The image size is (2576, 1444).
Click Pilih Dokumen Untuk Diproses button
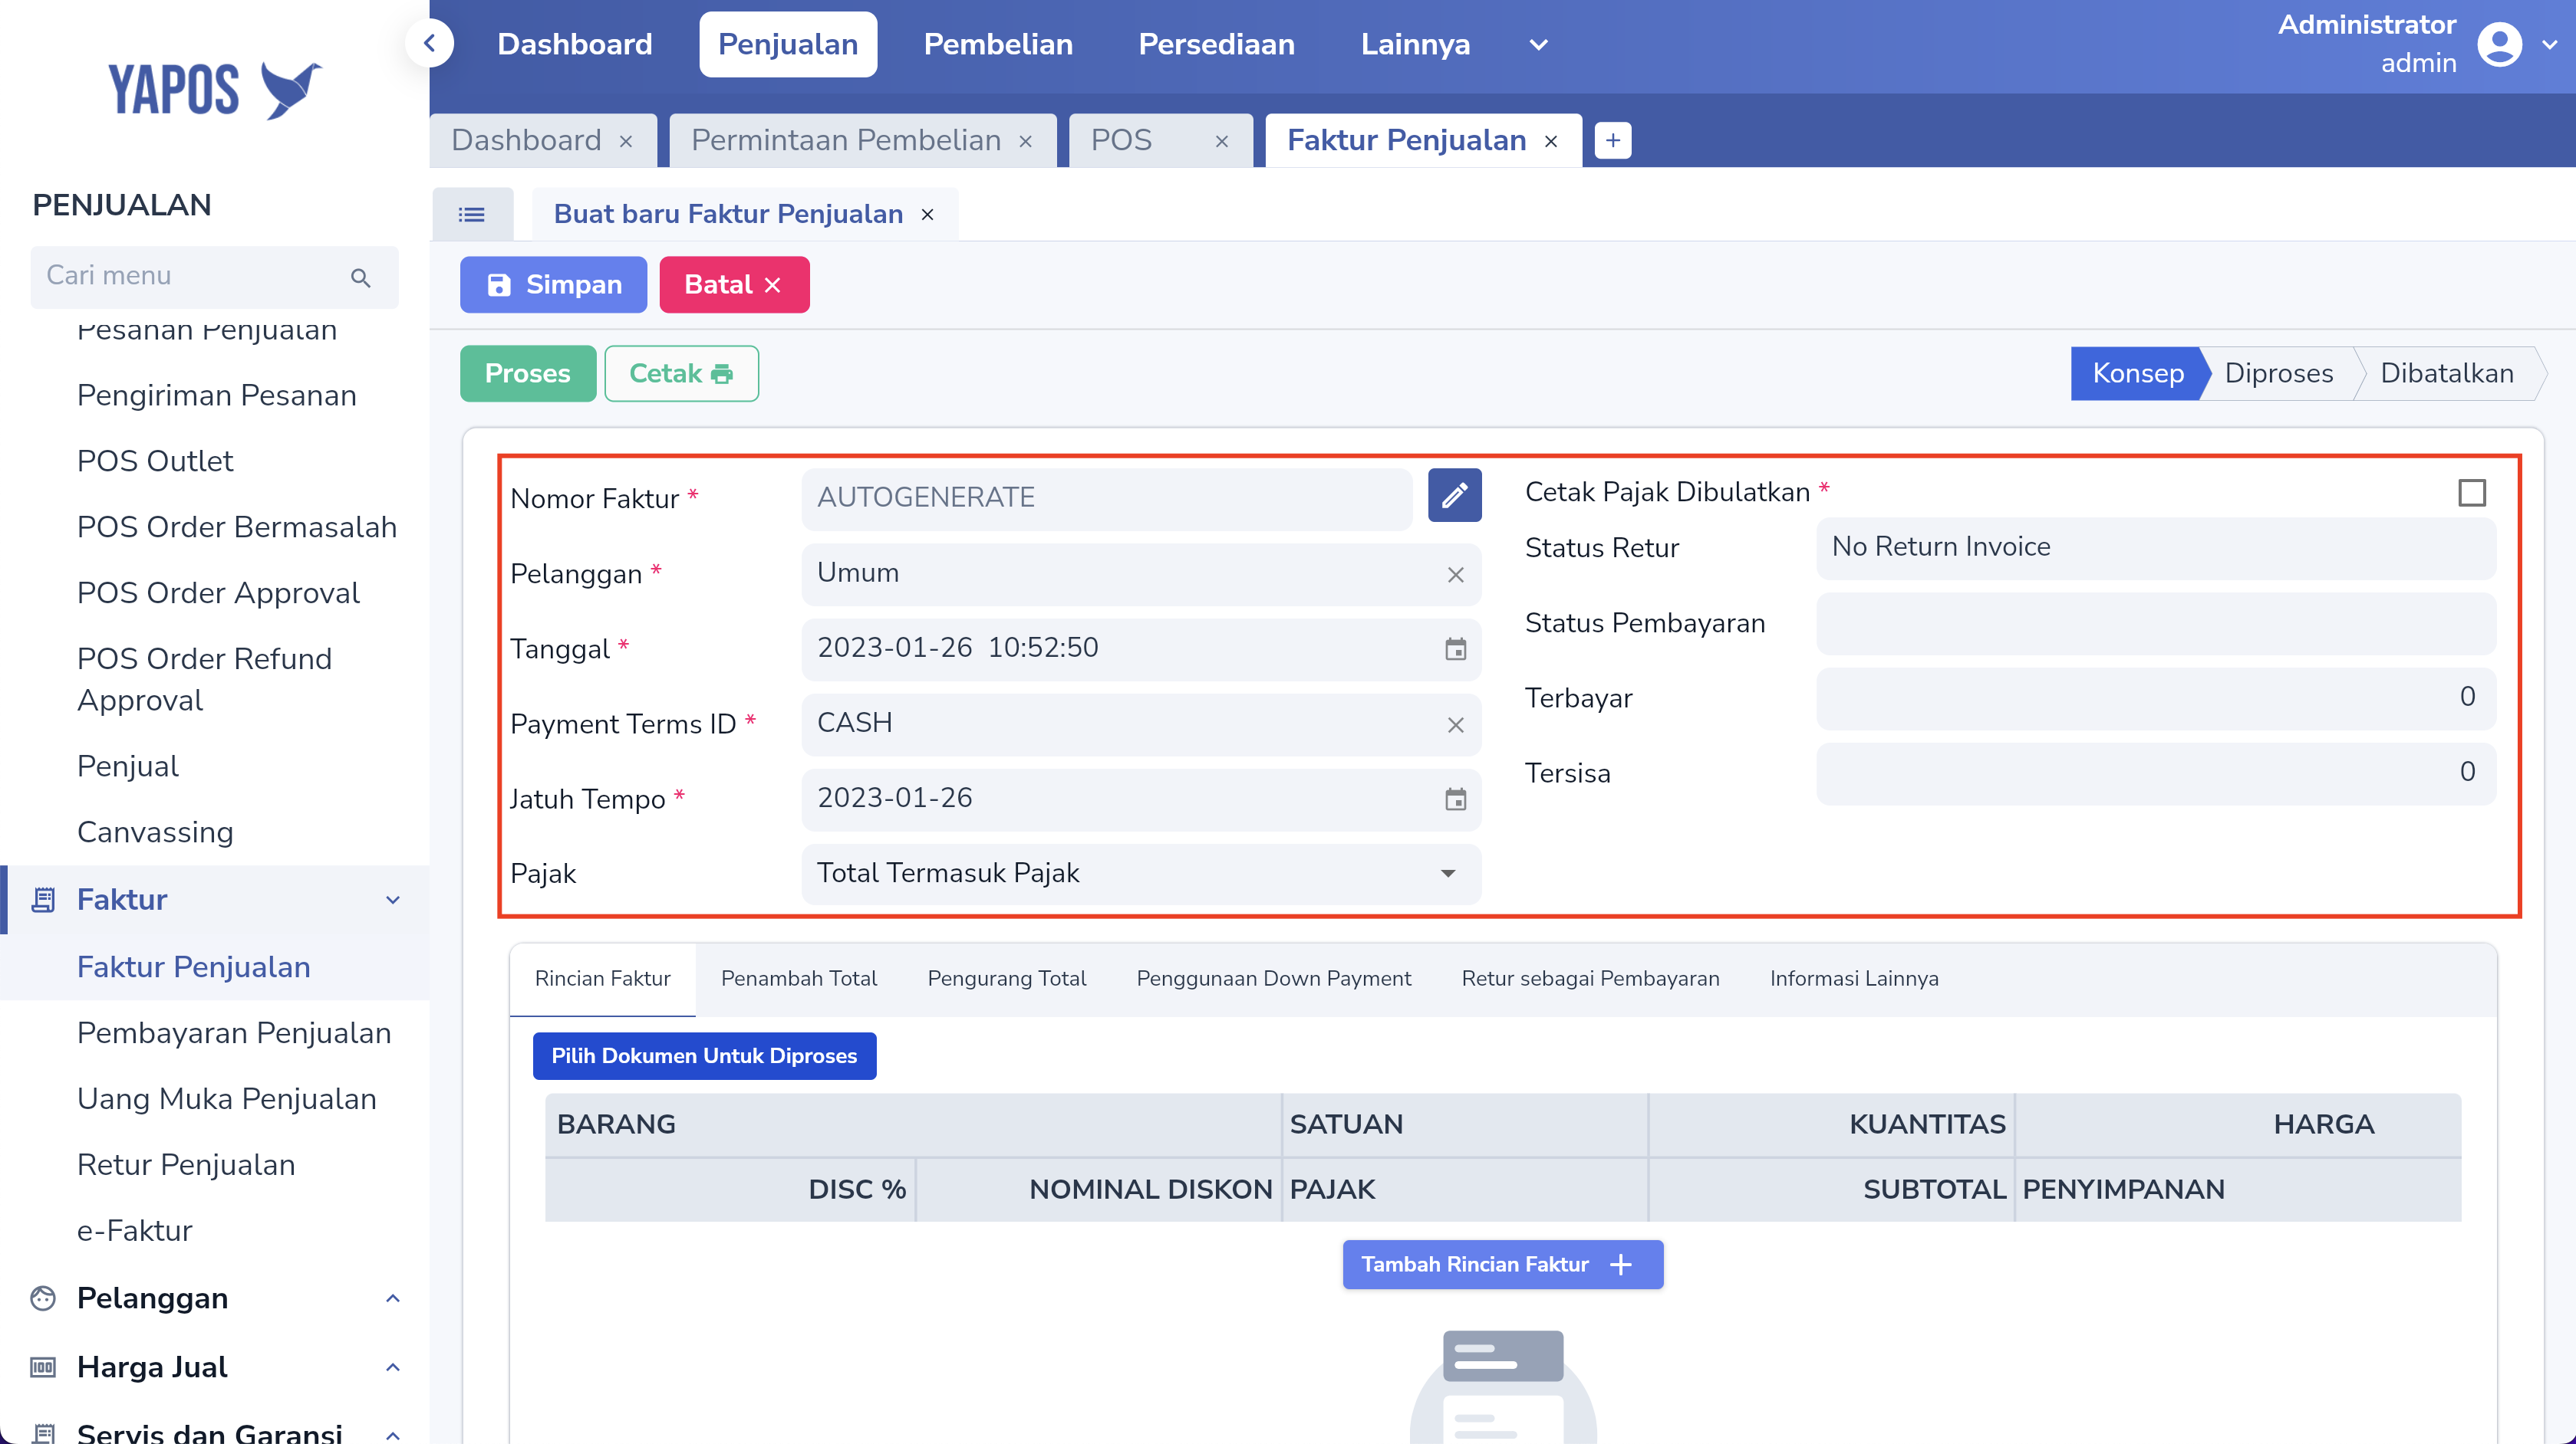[x=704, y=1055]
